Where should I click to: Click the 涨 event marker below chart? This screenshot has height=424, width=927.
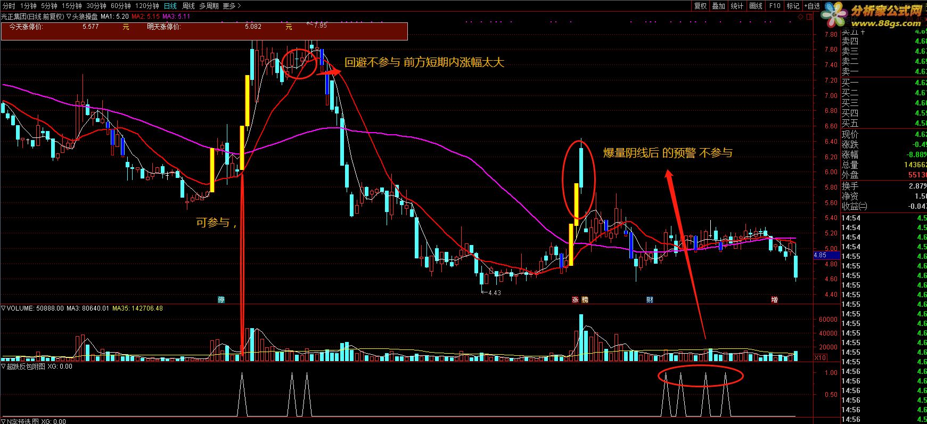[x=576, y=300]
